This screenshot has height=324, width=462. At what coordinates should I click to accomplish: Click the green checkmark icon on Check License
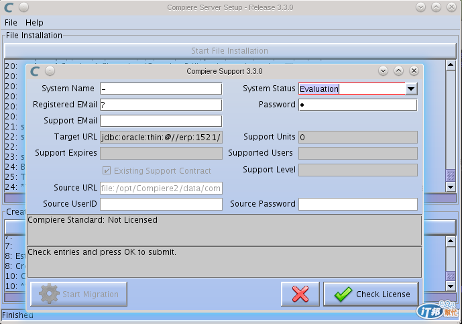pos(343,294)
